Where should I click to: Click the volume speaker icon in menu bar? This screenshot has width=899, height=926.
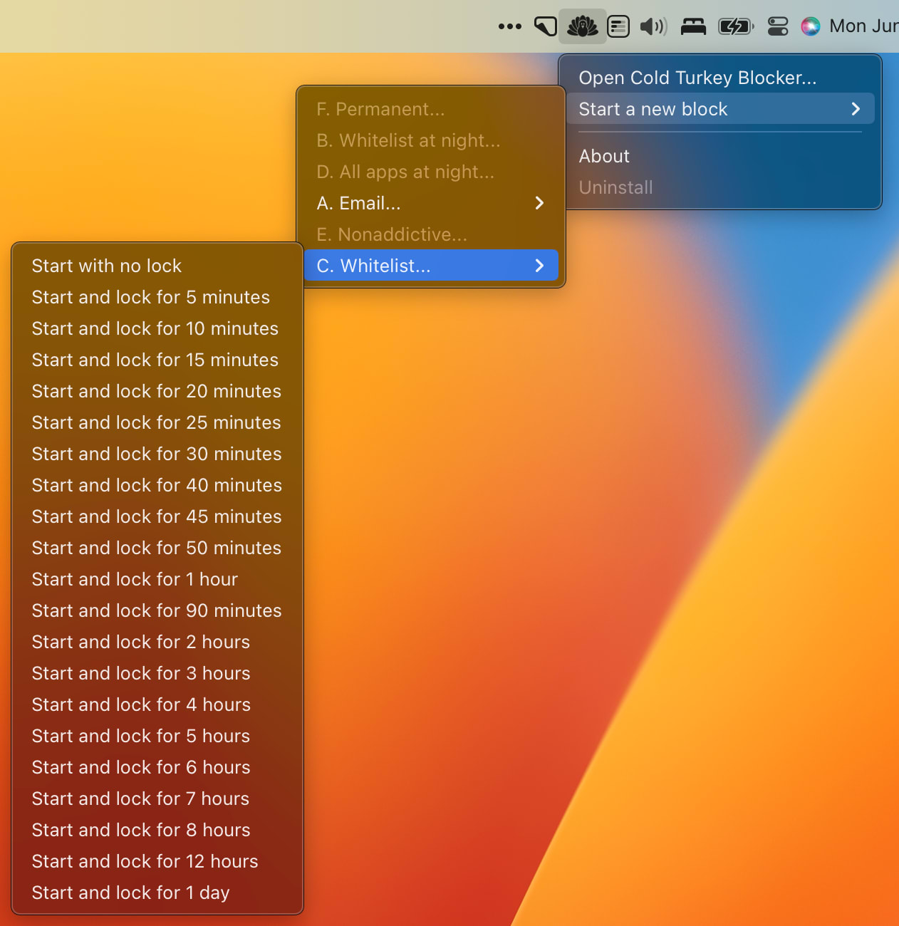(x=653, y=26)
